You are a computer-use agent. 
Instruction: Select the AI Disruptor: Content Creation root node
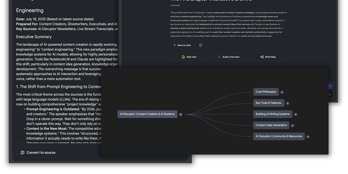tap(147, 114)
